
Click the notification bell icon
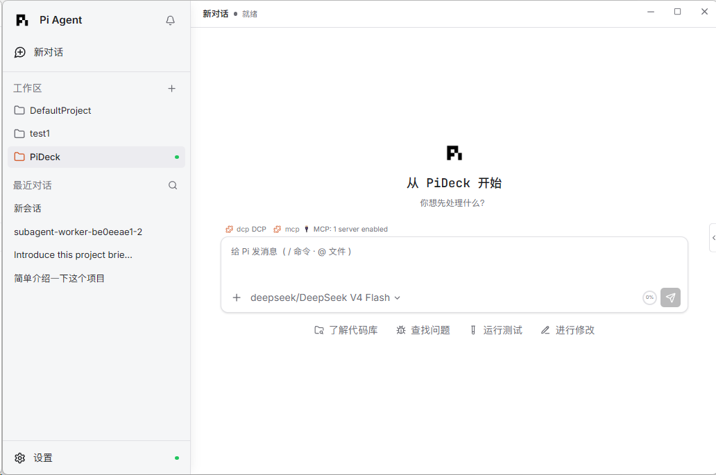[x=170, y=20]
